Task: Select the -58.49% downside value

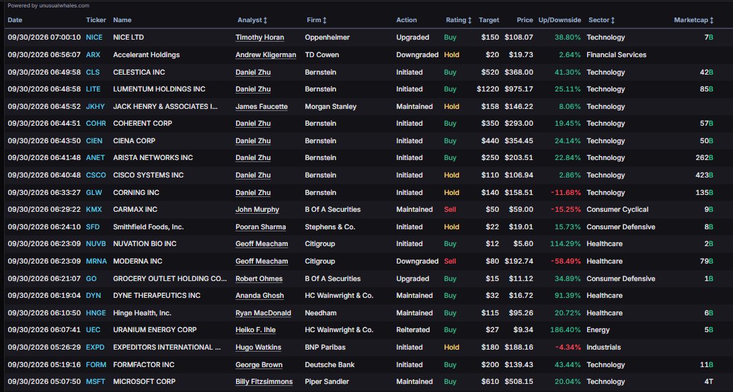Action: [x=566, y=261]
